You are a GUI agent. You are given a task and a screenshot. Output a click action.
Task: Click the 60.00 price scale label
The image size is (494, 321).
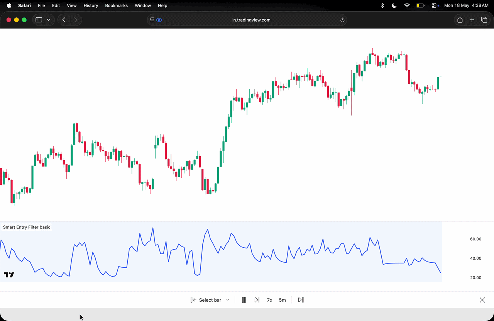click(x=475, y=239)
